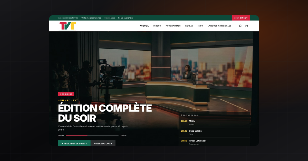Select the 20h40 Chez Colette programme
Screen dimensions: 308x161
pos(214,133)
